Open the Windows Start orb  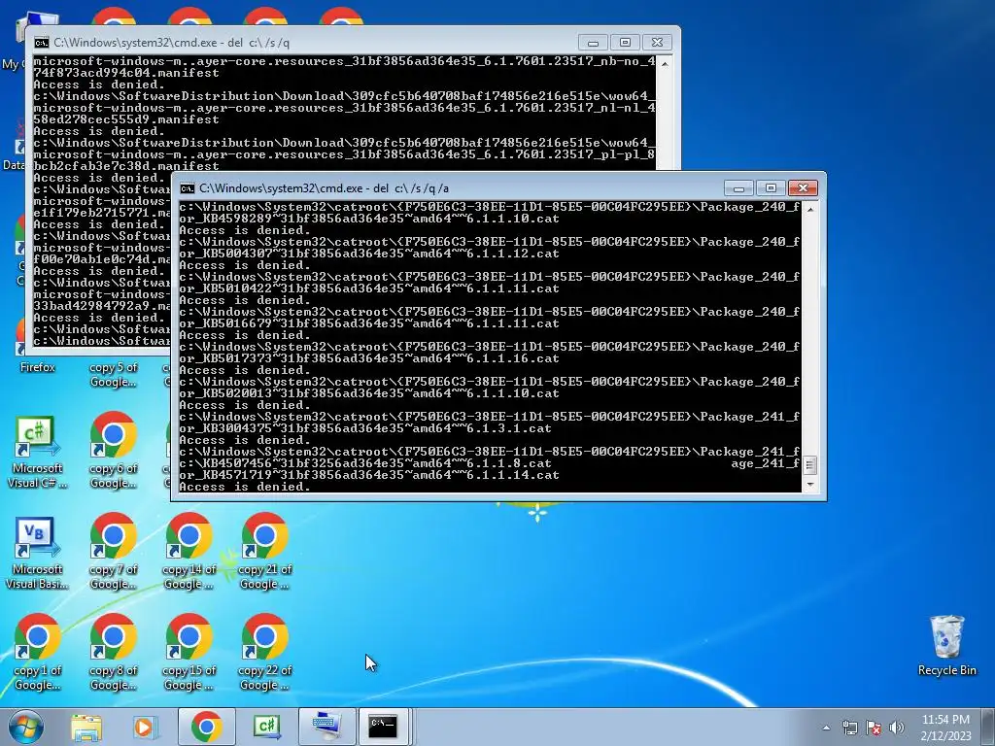tap(25, 727)
